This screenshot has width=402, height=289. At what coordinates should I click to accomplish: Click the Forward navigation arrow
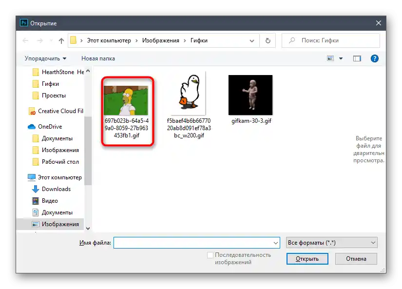pyautogui.click(x=40, y=40)
